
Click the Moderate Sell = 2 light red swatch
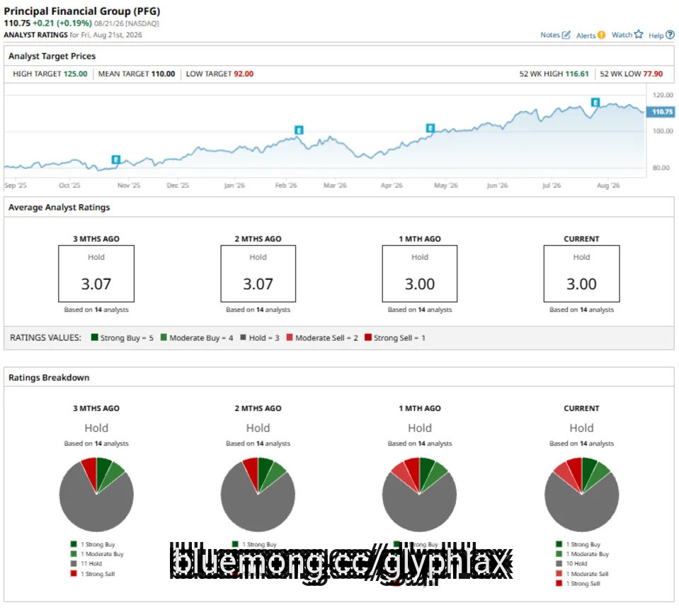290,337
